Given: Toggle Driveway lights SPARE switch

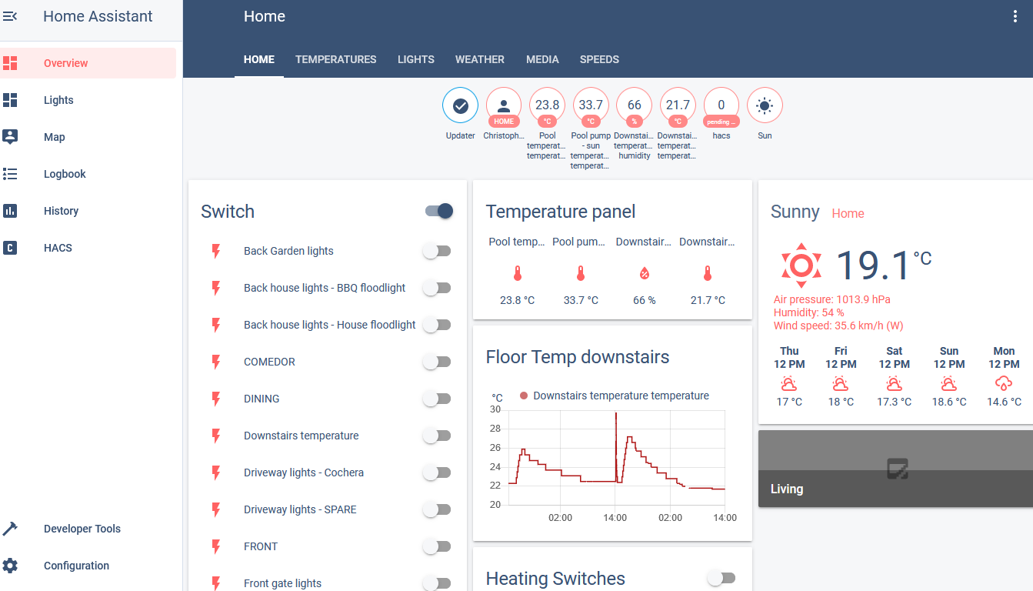Looking at the screenshot, I should pos(437,509).
